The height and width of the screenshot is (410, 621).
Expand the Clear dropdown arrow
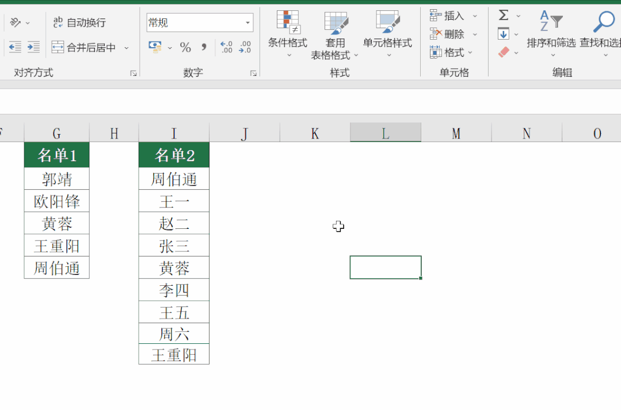tap(516, 53)
